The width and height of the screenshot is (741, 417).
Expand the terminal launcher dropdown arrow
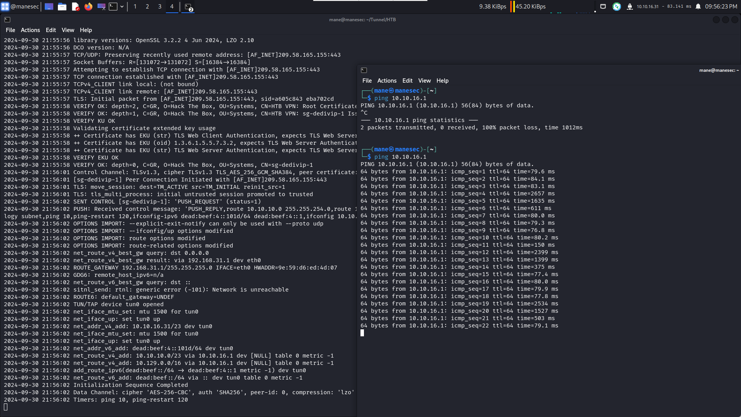pyautogui.click(x=122, y=7)
